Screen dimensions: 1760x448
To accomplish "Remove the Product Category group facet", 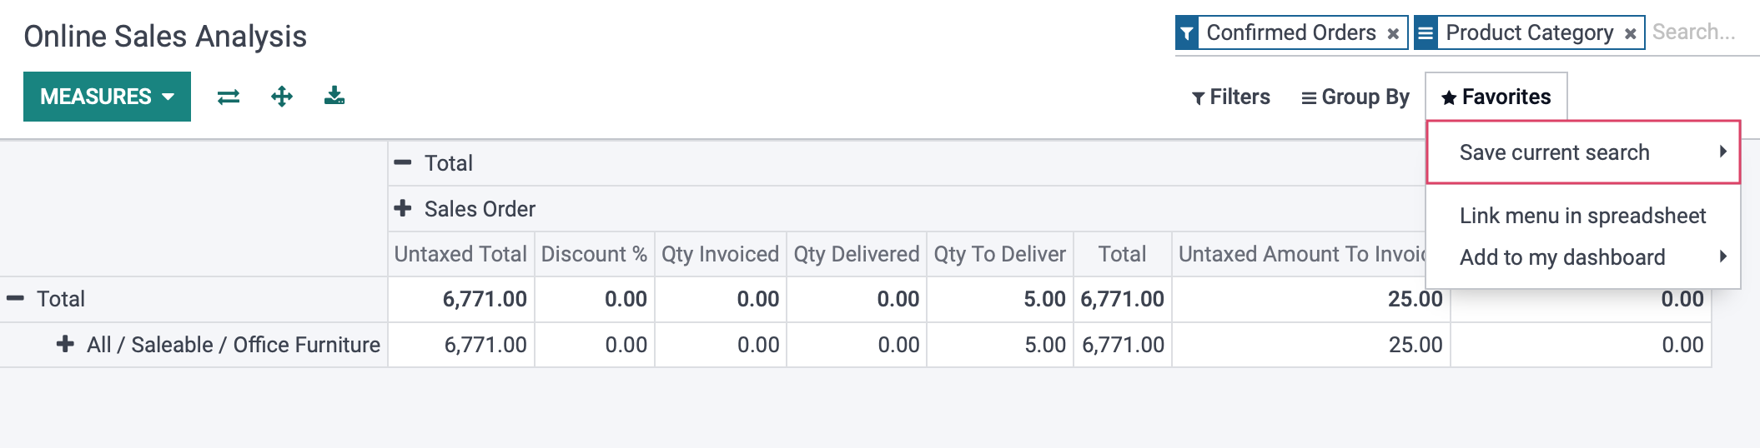I will coord(1630,33).
